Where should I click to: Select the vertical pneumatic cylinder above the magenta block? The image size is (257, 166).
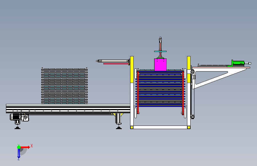coord(160,44)
